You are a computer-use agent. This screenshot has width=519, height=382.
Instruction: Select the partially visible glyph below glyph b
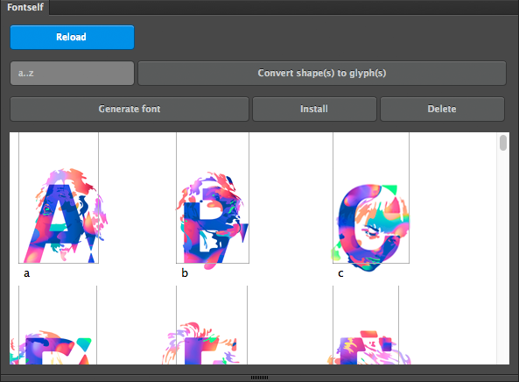tap(212, 325)
